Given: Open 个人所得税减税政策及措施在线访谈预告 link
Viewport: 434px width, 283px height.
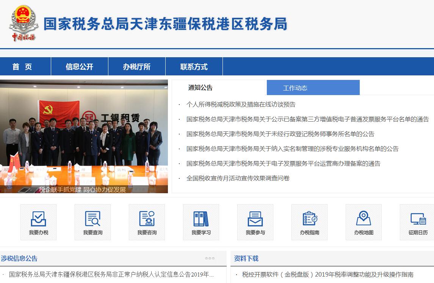Looking at the screenshot, I should pyautogui.click(x=241, y=105).
